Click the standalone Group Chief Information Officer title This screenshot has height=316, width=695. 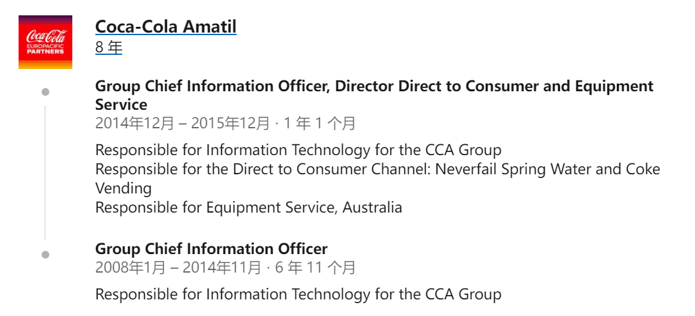(x=211, y=249)
